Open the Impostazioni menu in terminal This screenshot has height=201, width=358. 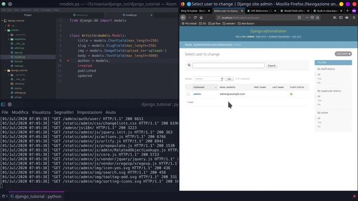tap(89, 112)
